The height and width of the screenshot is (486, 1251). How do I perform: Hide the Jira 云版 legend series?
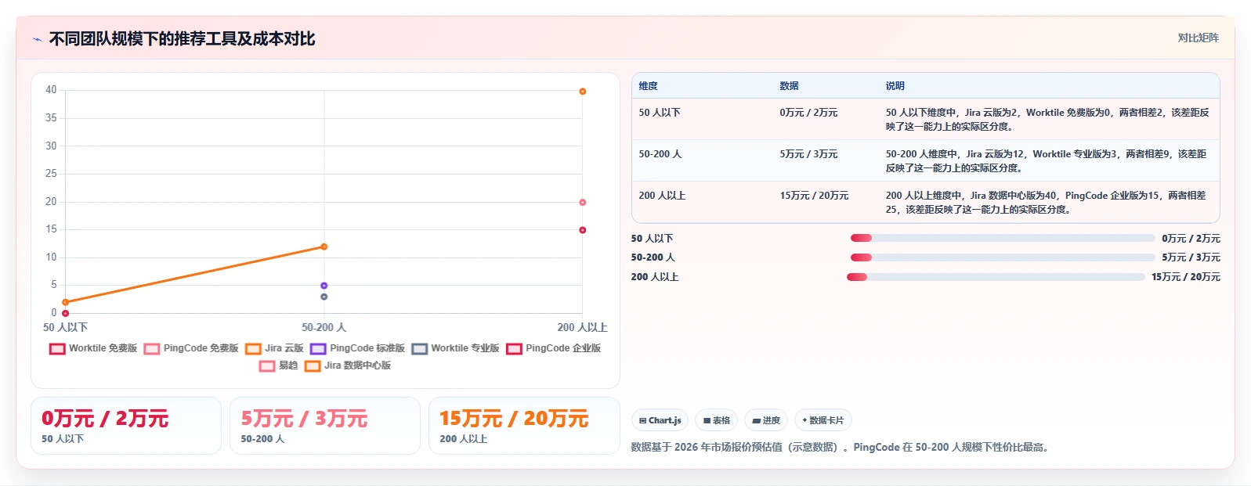274,348
